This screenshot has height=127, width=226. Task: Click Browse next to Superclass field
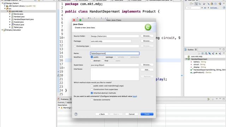pyautogui.click(x=147, y=65)
